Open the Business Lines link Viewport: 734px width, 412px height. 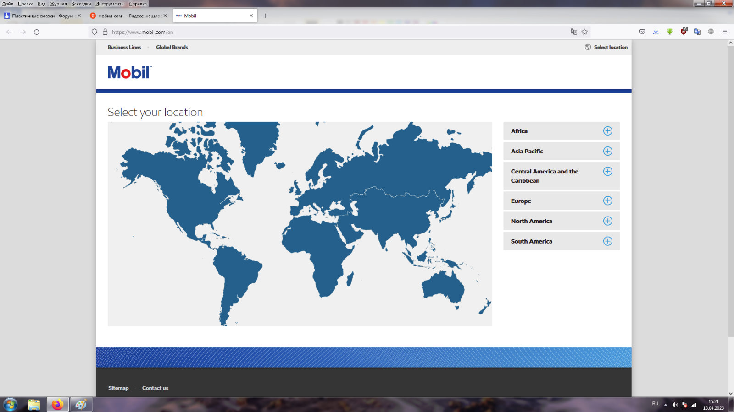click(124, 47)
